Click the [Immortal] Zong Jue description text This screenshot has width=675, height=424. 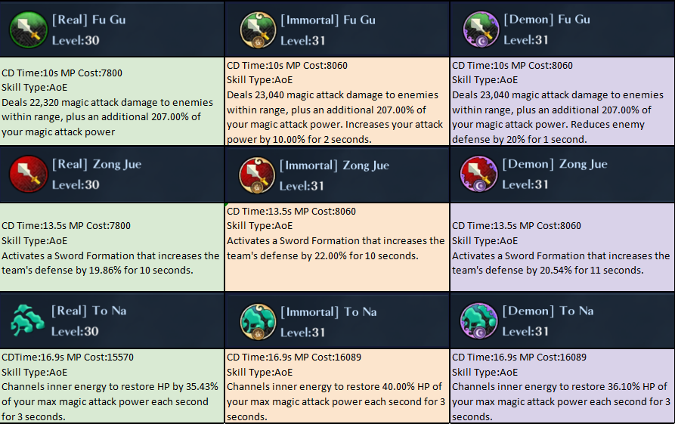point(336,248)
